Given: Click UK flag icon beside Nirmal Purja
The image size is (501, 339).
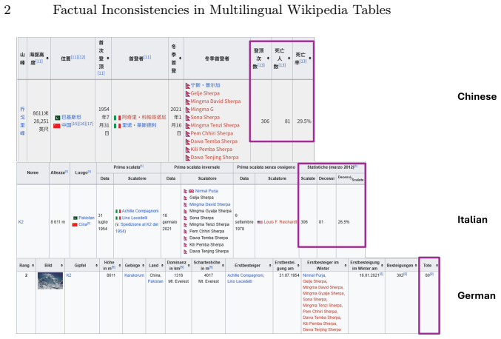Looking at the screenshot, I should click(191, 191).
